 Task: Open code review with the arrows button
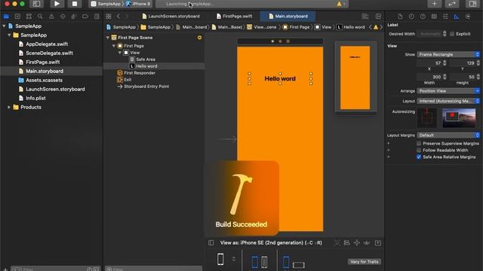pos(452,4)
